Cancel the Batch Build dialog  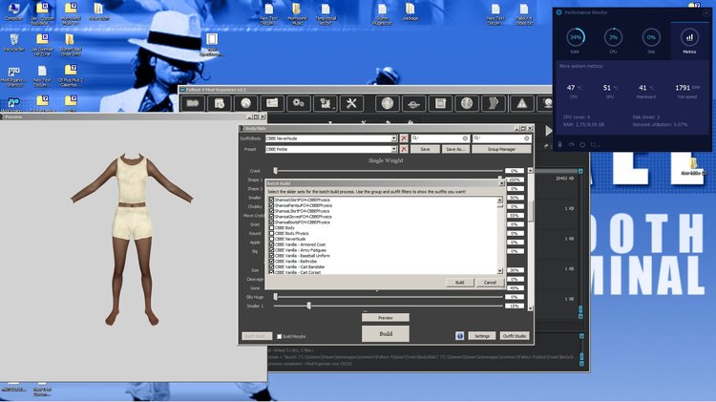490,283
